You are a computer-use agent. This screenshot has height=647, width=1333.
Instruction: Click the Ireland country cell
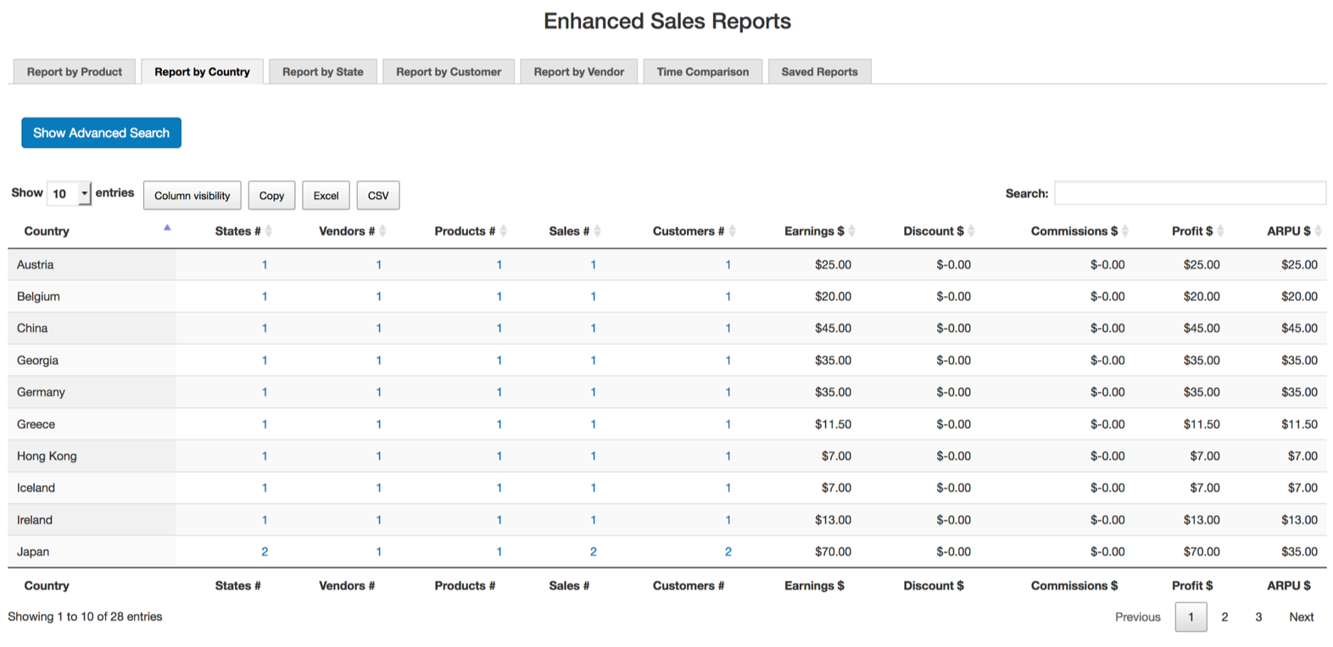pyautogui.click(x=92, y=520)
